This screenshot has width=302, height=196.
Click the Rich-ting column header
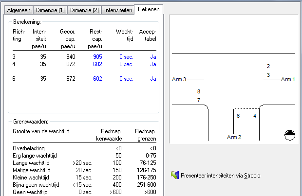coord(19,35)
